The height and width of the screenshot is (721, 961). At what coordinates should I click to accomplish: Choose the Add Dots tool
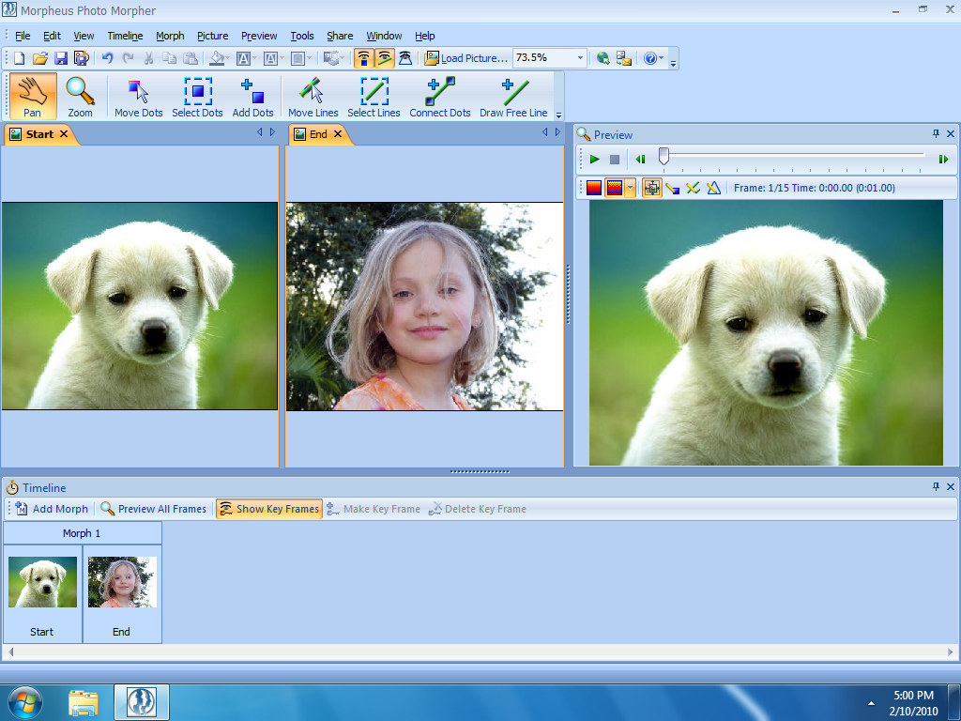252,98
